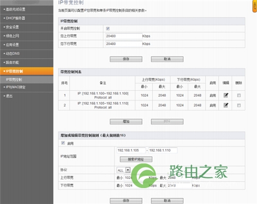Click the 序号 column header
This screenshot has height=204, width=257.
[64, 83]
